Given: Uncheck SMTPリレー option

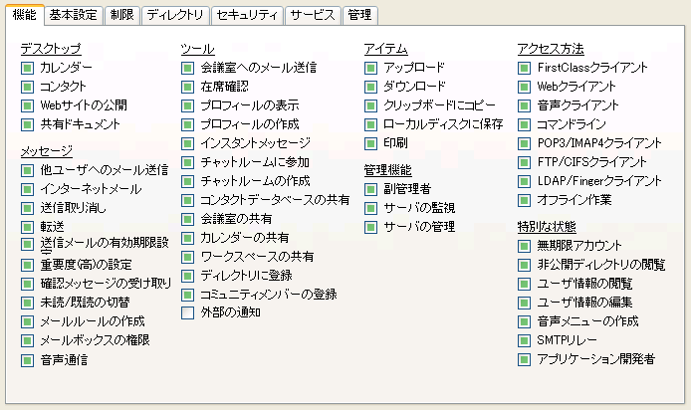Looking at the screenshot, I should click(524, 340).
